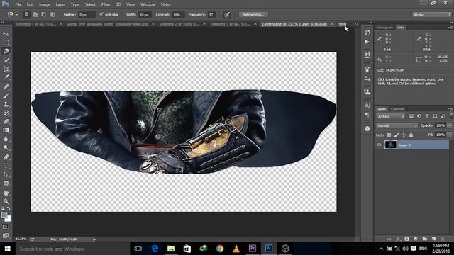454x255 pixels.
Task: Click the background color swatch
Action: (8, 219)
